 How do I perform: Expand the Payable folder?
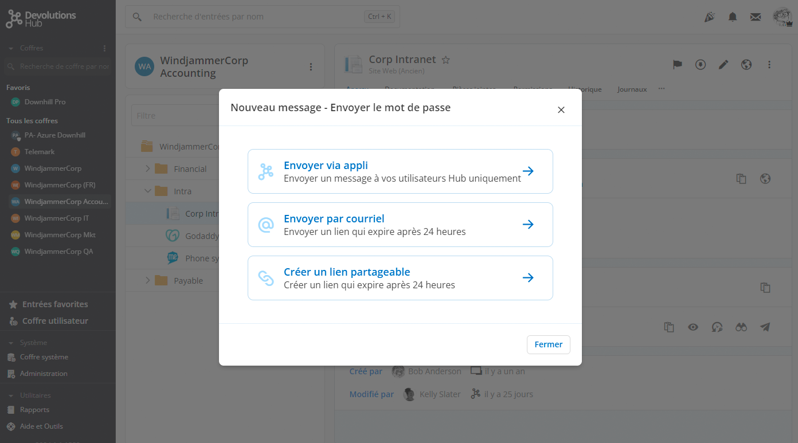(147, 281)
